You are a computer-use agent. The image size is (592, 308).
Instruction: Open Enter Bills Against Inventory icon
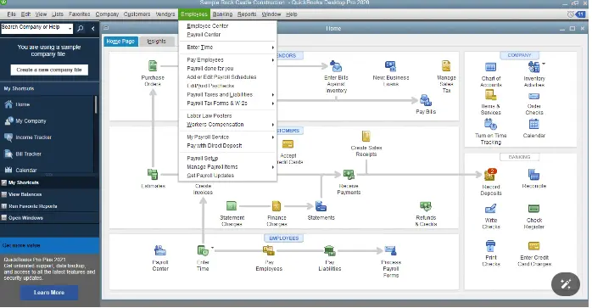[x=336, y=66]
